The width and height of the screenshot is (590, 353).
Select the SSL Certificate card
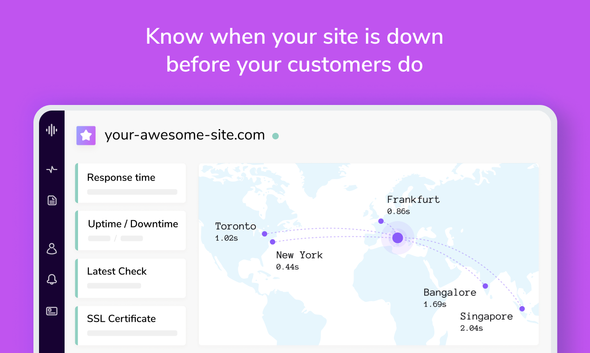pos(131,325)
